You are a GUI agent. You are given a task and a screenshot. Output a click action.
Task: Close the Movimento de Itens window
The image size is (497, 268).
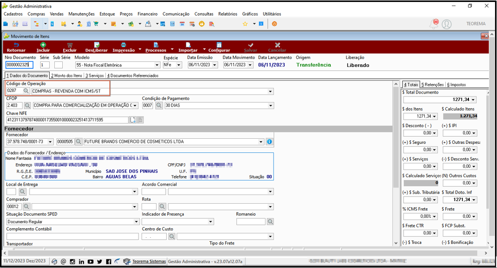(485, 36)
